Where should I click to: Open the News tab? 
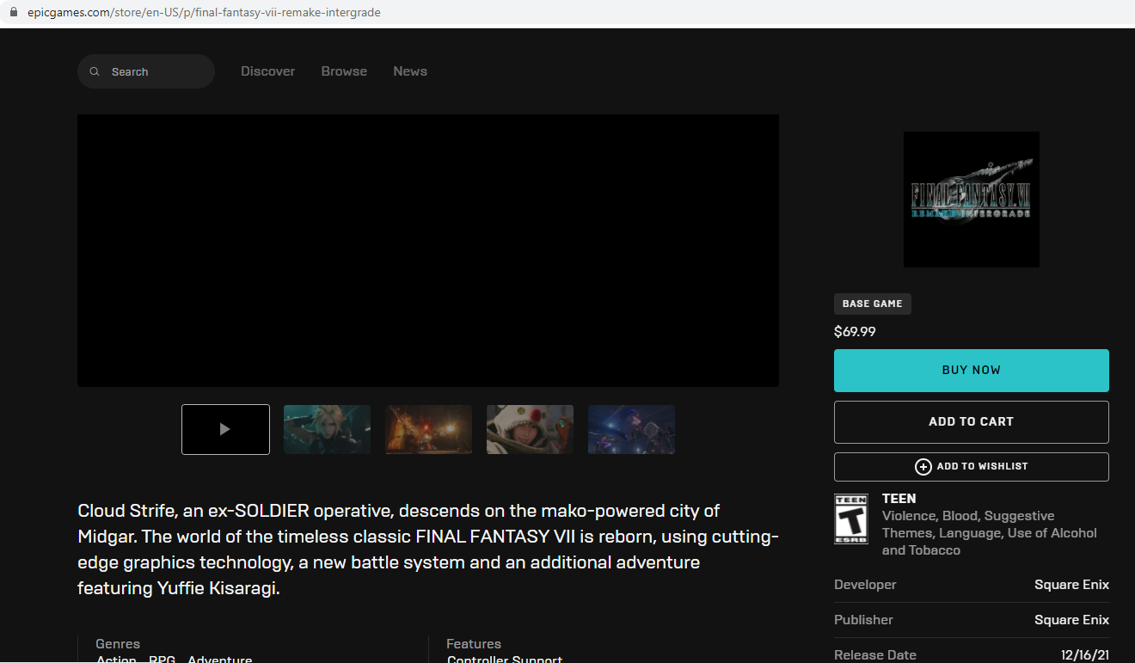(x=410, y=71)
